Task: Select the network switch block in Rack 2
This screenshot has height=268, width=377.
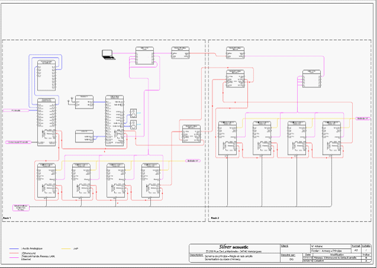Action: pyautogui.click(x=311, y=78)
